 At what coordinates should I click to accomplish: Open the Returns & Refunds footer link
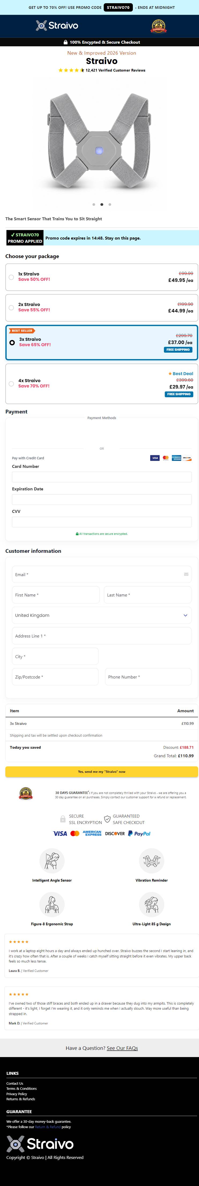21,1099
